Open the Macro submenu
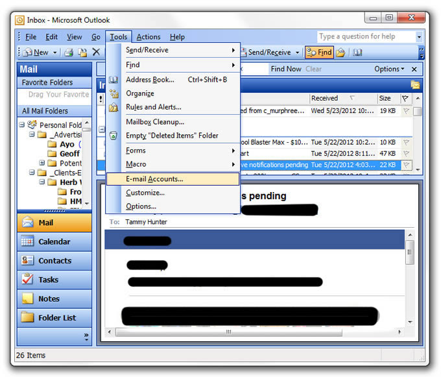Image resolution: width=441 pixels, height=377 pixels. (180, 164)
